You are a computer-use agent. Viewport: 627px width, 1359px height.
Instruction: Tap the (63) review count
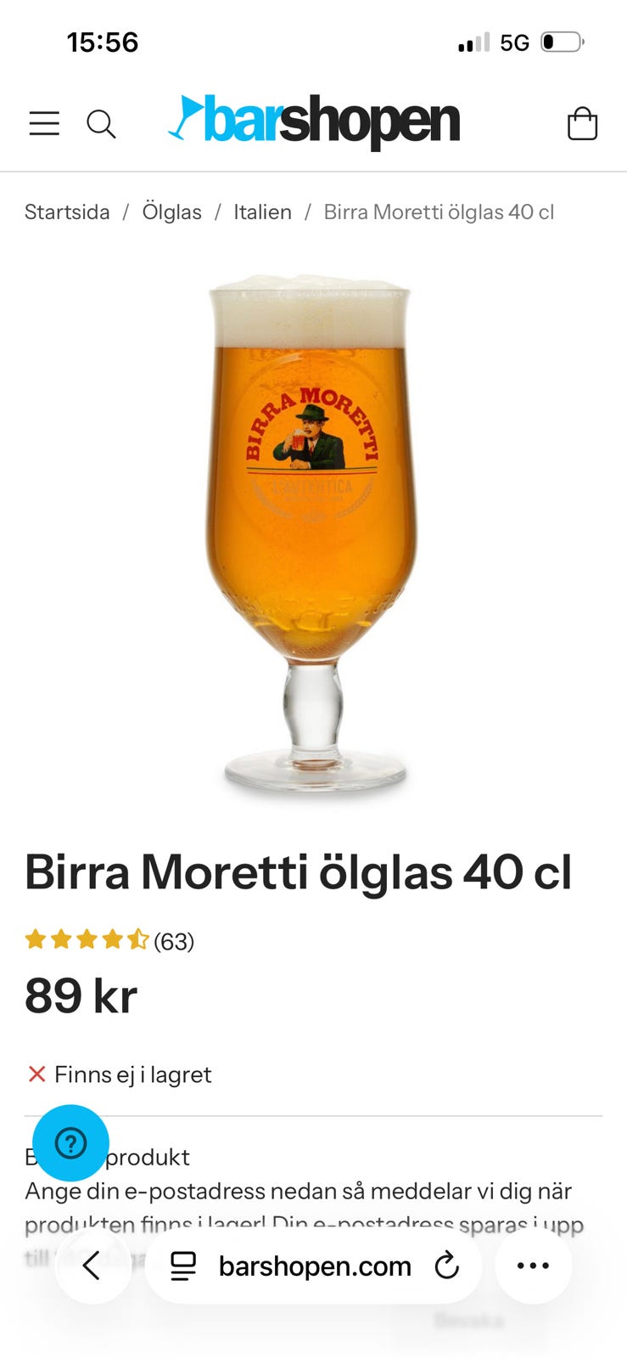pos(174,941)
